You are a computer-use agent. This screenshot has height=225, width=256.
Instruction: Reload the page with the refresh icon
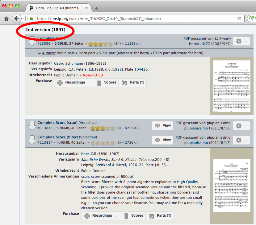(x=239, y=18)
